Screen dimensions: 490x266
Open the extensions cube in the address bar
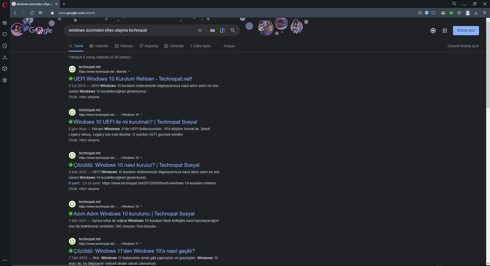coord(459,13)
